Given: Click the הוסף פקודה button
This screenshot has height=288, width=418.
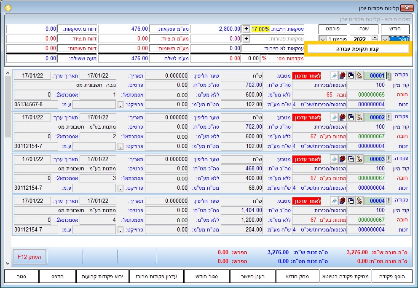Looking at the screenshot, I should tap(392, 276).
